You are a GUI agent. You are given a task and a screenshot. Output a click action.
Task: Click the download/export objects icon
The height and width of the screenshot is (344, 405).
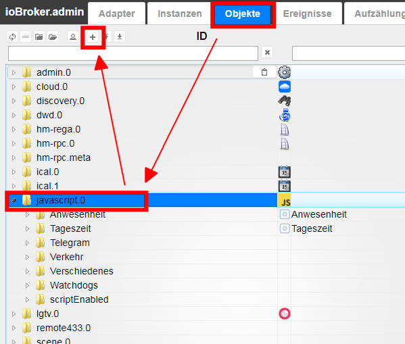click(x=120, y=37)
